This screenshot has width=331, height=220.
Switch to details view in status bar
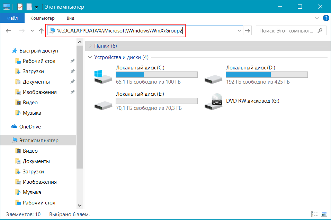coord(314,214)
